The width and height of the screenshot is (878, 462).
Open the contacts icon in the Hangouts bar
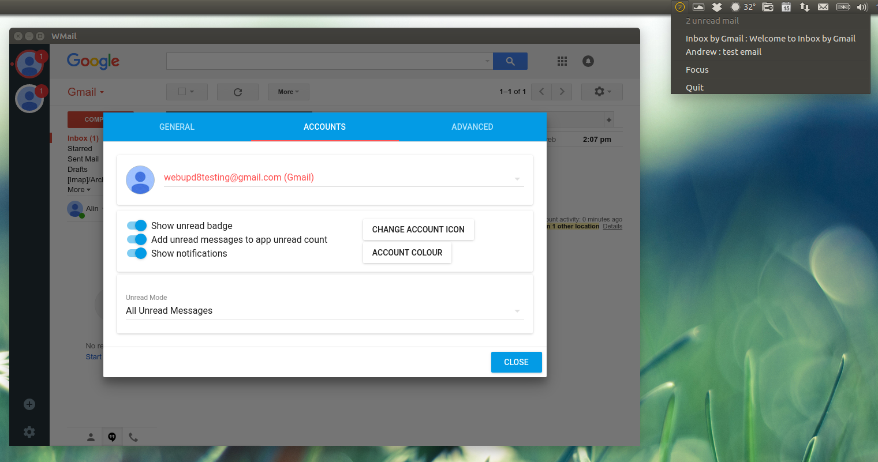(x=90, y=437)
